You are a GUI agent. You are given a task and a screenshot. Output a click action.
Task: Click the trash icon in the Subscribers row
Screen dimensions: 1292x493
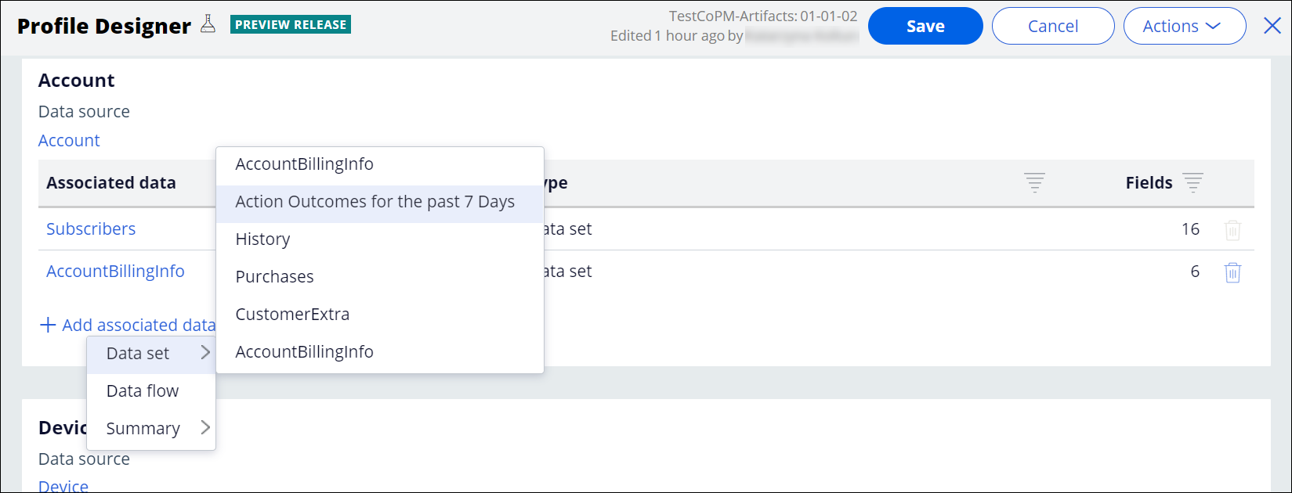1232,230
